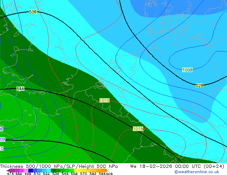Click the 544 height contour label
Screen dimensions: 227x175
pos(20,89)
